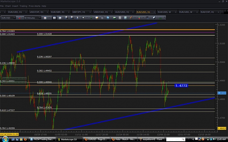Select the eraser tool icon
The image size is (228, 142).
[x=154, y=18]
